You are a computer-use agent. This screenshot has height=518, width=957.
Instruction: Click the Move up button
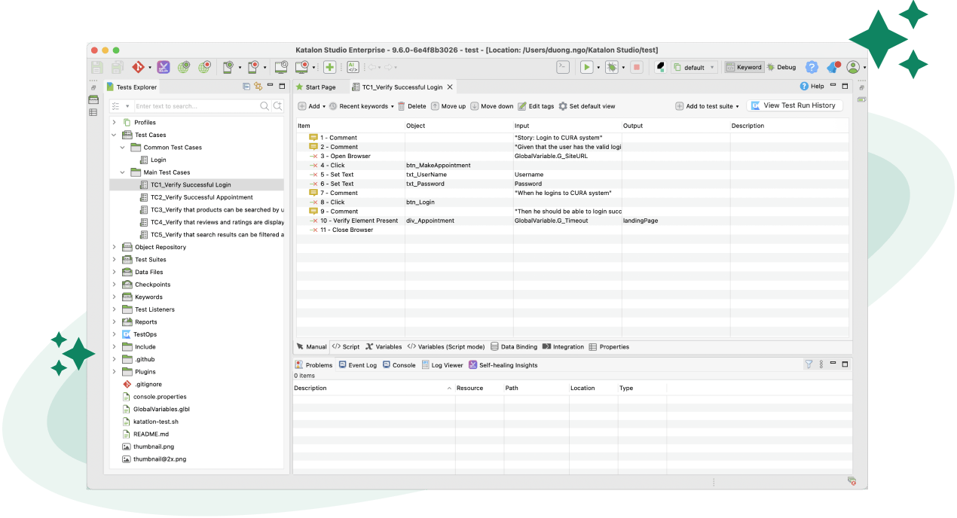click(448, 106)
